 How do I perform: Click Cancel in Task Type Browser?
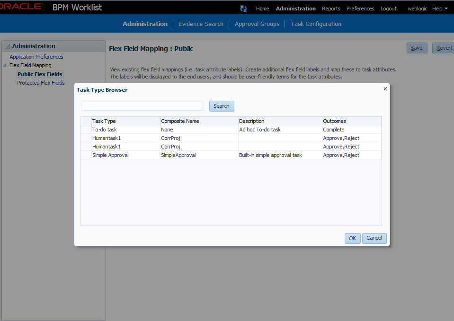tap(374, 238)
